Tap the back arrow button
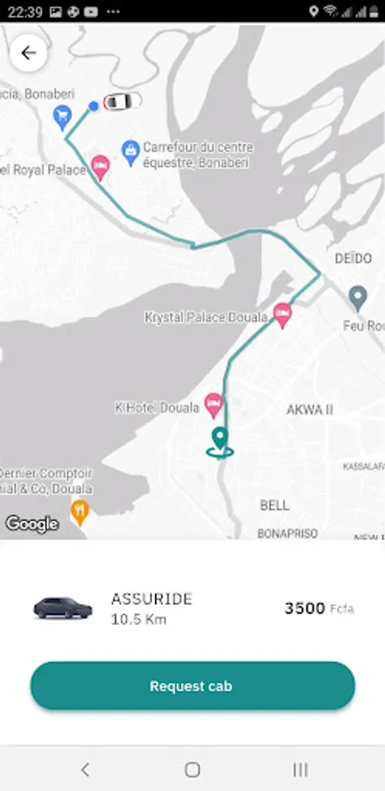Image resolution: width=385 pixels, height=791 pixels. tap(28, 53)
